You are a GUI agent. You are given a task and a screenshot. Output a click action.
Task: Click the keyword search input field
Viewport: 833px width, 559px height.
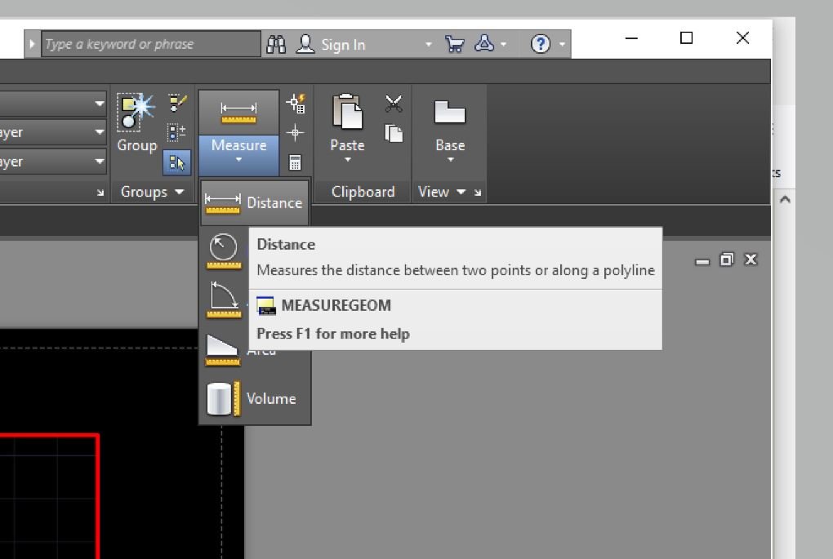(x=151, y=44)
